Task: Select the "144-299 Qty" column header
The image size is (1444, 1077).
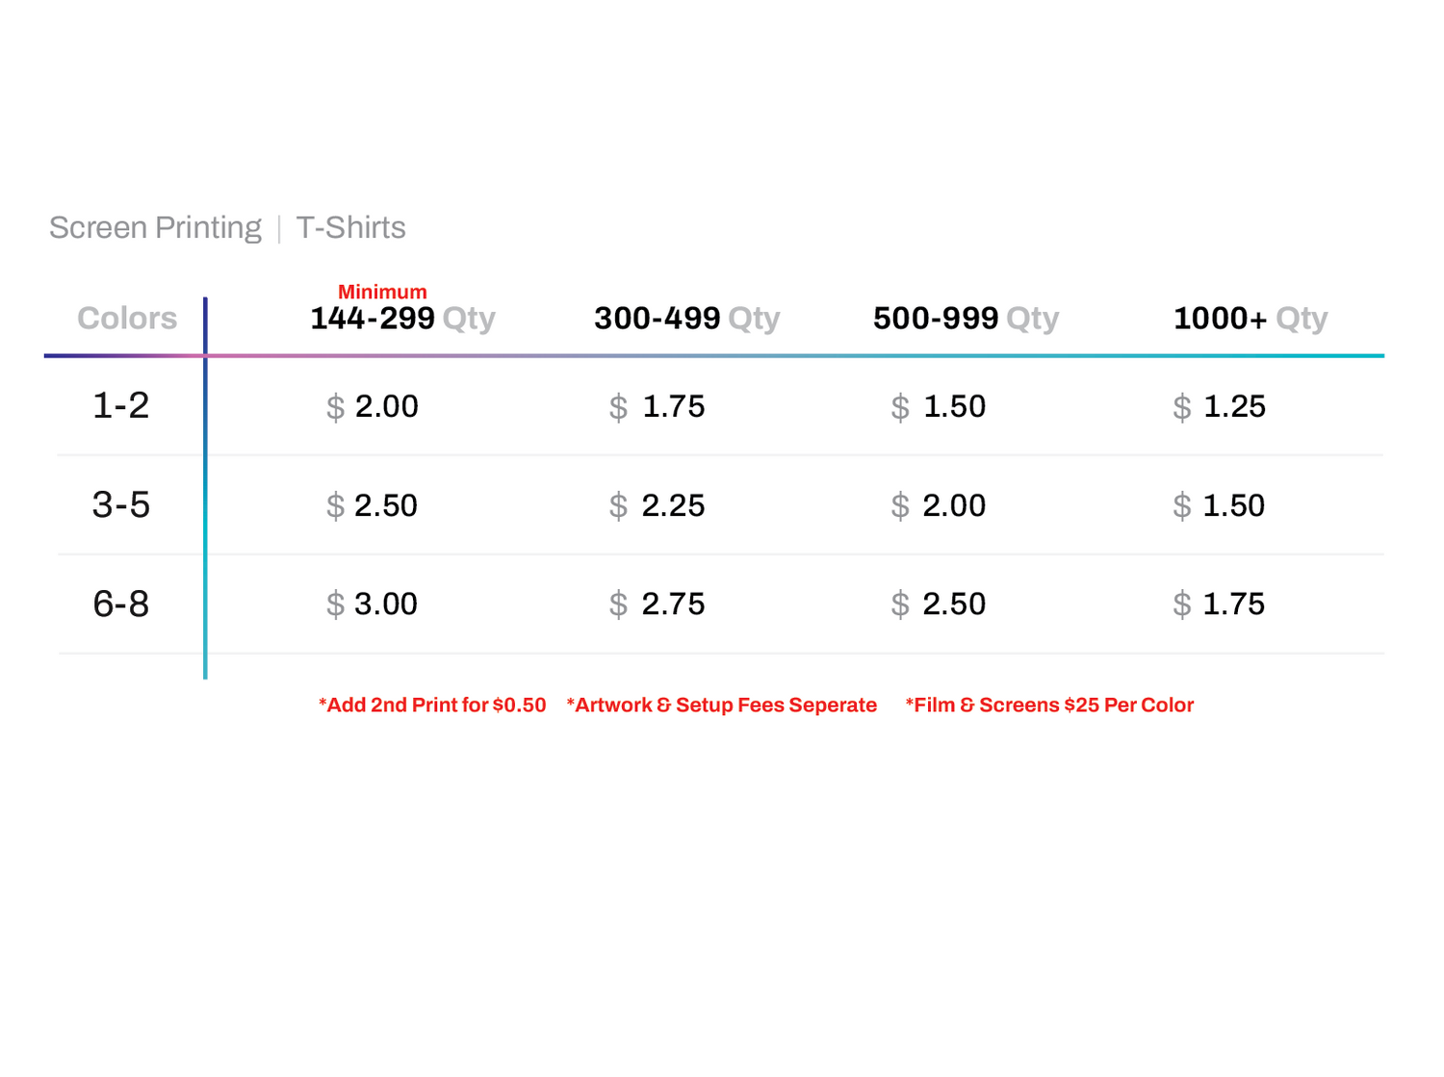Action: click(x=402, y=319)
